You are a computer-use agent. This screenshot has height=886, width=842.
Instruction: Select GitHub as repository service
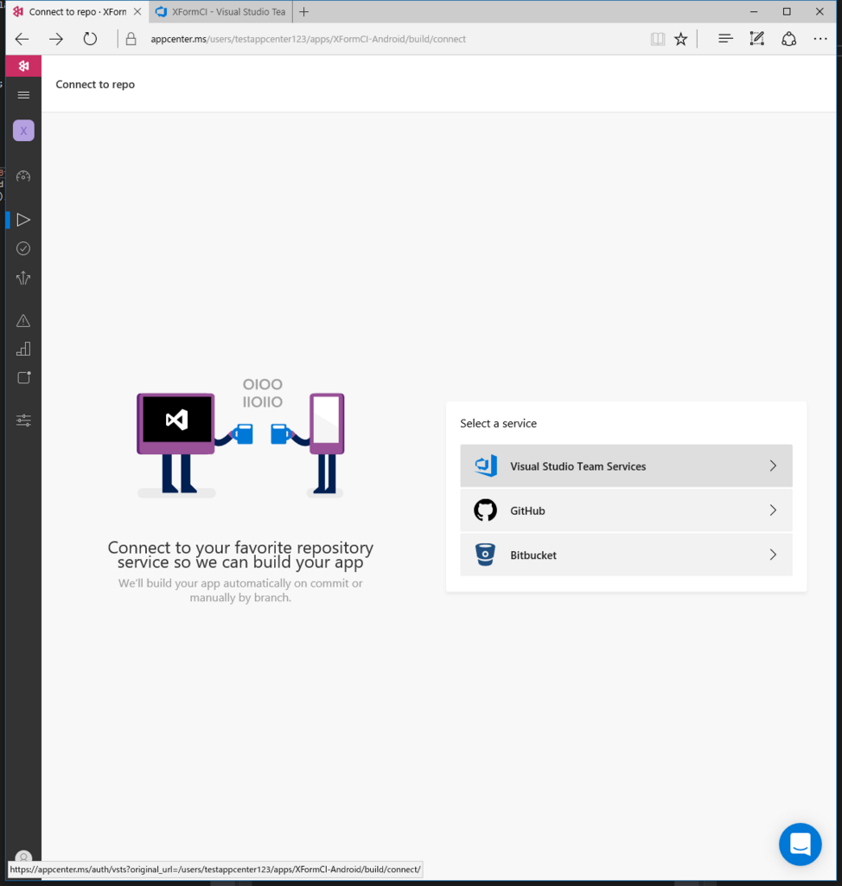[626, 510]
